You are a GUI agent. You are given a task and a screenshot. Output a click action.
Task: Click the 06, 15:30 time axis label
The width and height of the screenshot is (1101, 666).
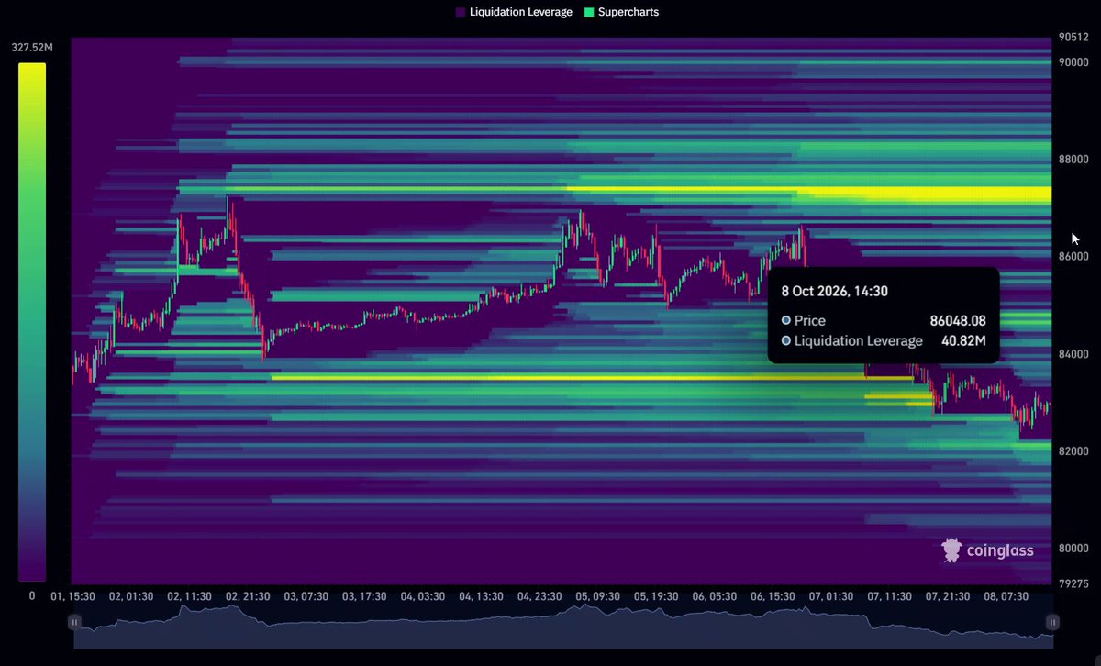[x=773, y=596]
